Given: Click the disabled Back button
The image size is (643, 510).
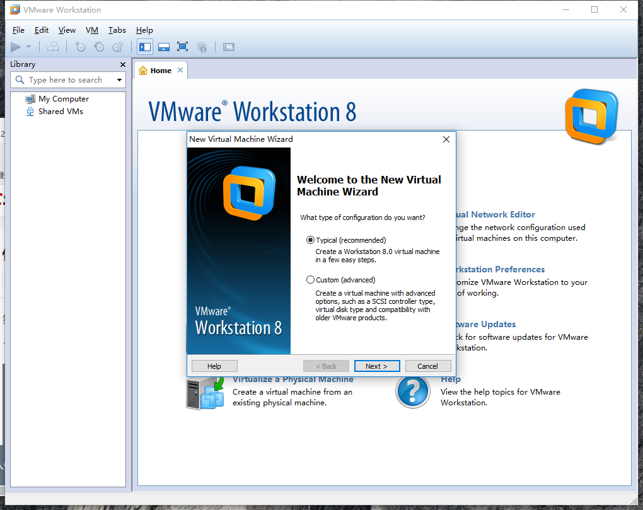Looking at the screenshot, I should tap(326, 366).
